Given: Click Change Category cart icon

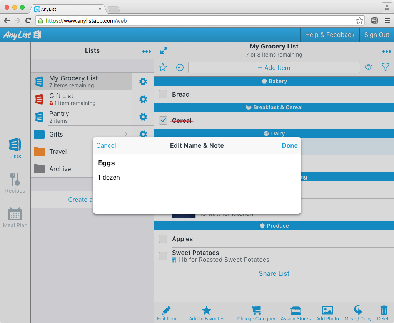Looking at the screenshot, I should point(256,310).
